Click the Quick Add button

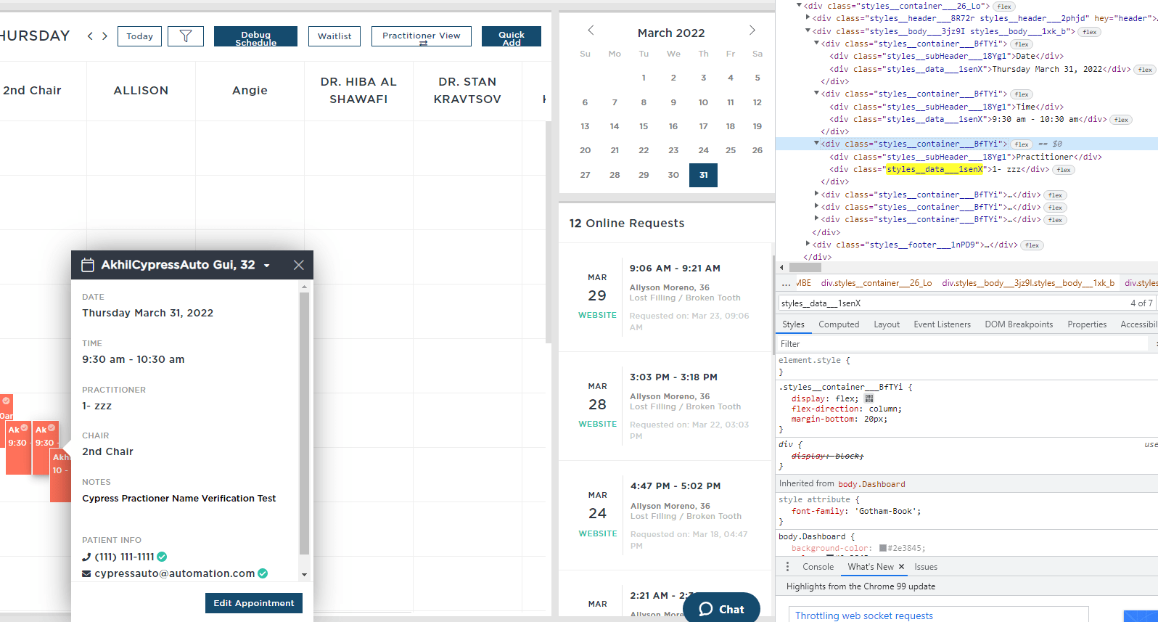coord(512,36)
